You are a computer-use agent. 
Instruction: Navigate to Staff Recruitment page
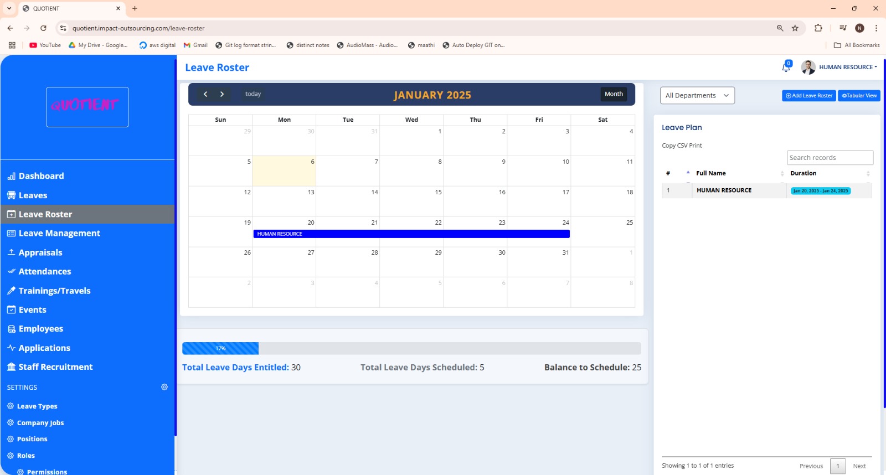pyautogui.click(x=55, y=367)
